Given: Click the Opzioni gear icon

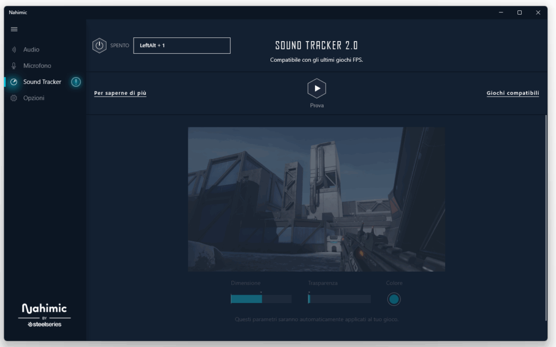Looking at the screenshot, I should pyautogui.click(x=14, y=98).
